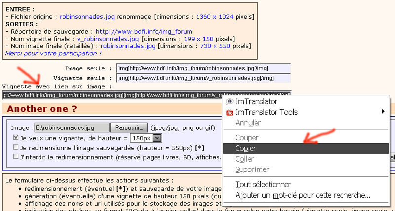Choose Tout sélectionner menu entry
395x211 pixels.
pos(306,184)
